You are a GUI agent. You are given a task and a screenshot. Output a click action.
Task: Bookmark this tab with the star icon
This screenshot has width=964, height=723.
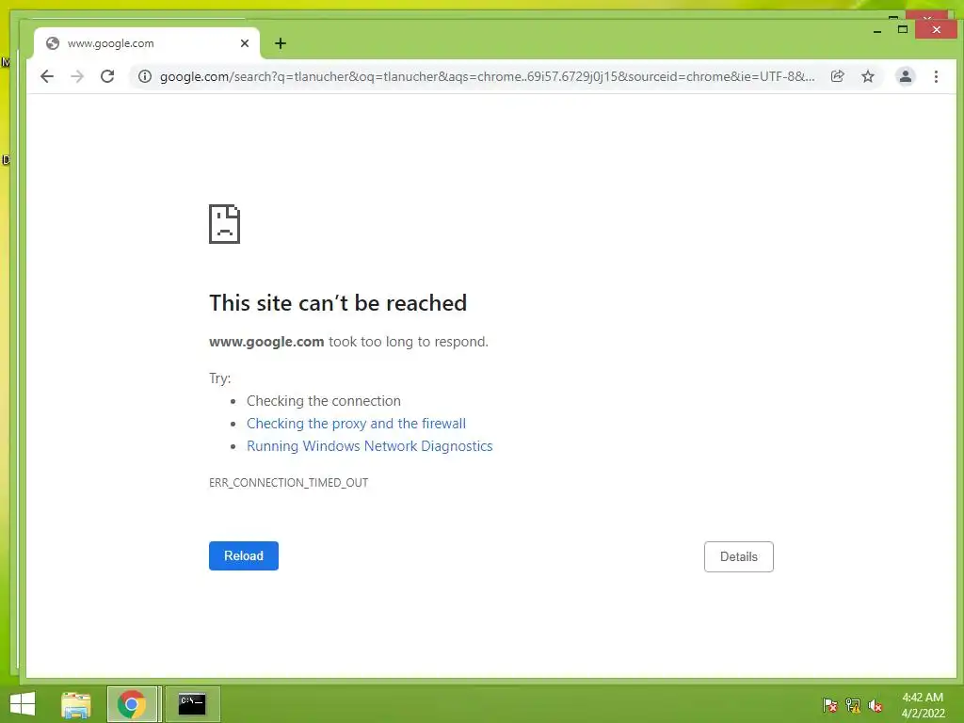pyautogui.click(x=867, y=76)
